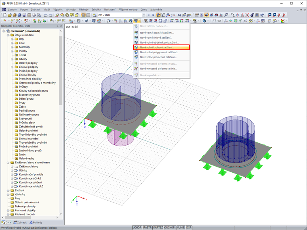Open the Výpočet menu

57,9
